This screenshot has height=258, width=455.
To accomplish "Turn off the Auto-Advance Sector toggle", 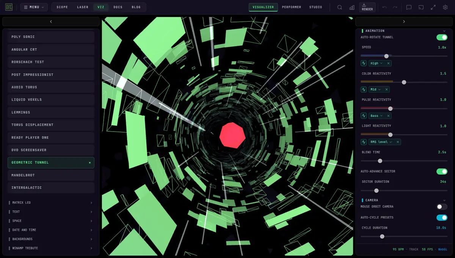I will [442, 171].
